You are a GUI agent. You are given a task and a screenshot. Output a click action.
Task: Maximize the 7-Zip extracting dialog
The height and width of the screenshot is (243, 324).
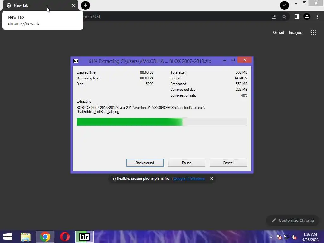233,60
